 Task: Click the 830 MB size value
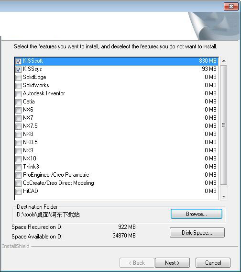[x=208, y=61]
